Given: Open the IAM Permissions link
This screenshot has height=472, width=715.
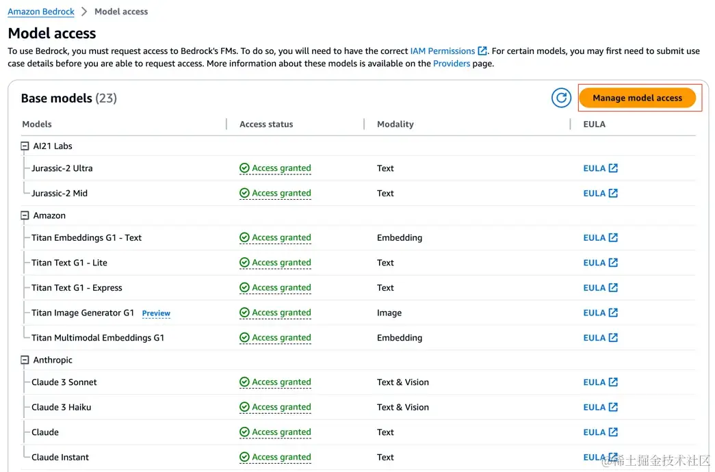Looking at the screenshot, I should [x=448, y=51].
